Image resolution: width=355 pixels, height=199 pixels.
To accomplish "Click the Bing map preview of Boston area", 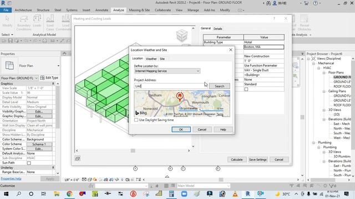I will [x=182, y=103].
